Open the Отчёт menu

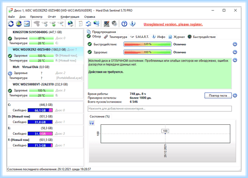click(52, 17)
